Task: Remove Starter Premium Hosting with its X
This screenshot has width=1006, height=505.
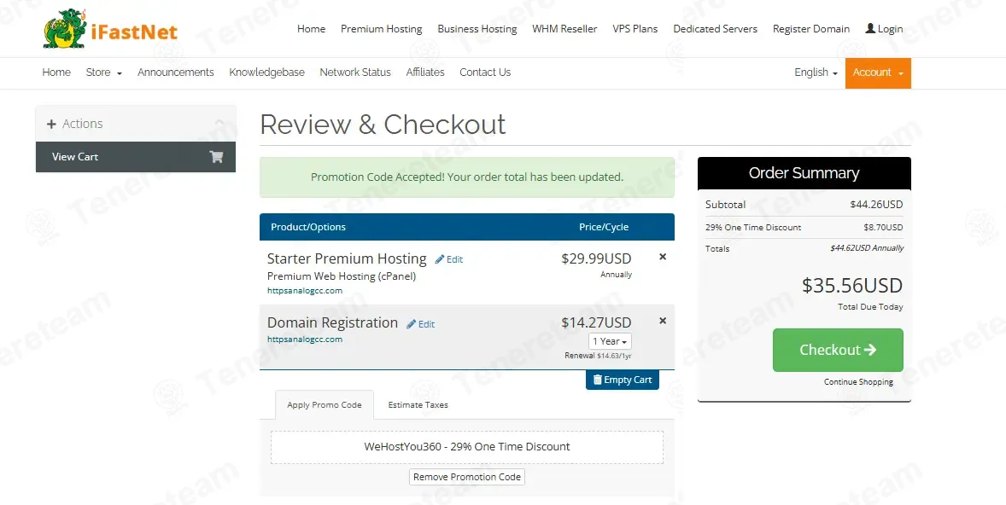Action: (x=663, y=257)
